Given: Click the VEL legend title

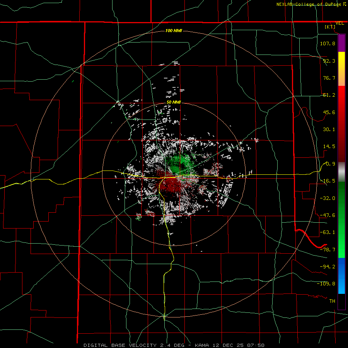Looking at the screenshot, I should coord(339,23).
